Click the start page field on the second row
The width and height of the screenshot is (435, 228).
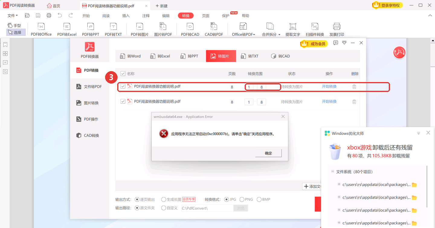(249, 102)
